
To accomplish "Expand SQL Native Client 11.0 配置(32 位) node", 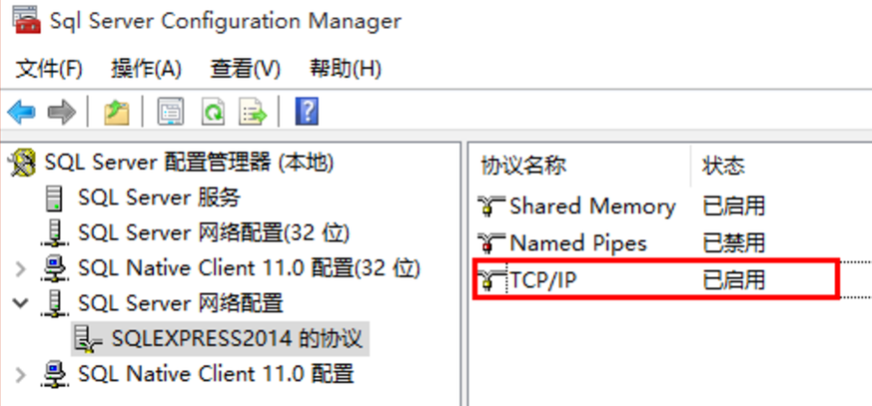I will pyautogui.click(x=21, y=269).
